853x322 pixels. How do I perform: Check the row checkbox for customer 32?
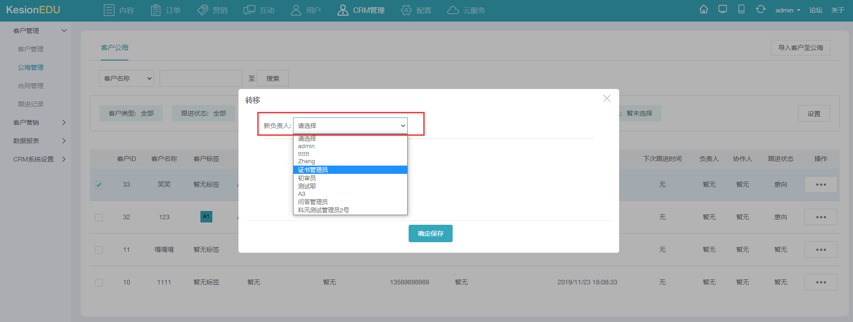99,217
